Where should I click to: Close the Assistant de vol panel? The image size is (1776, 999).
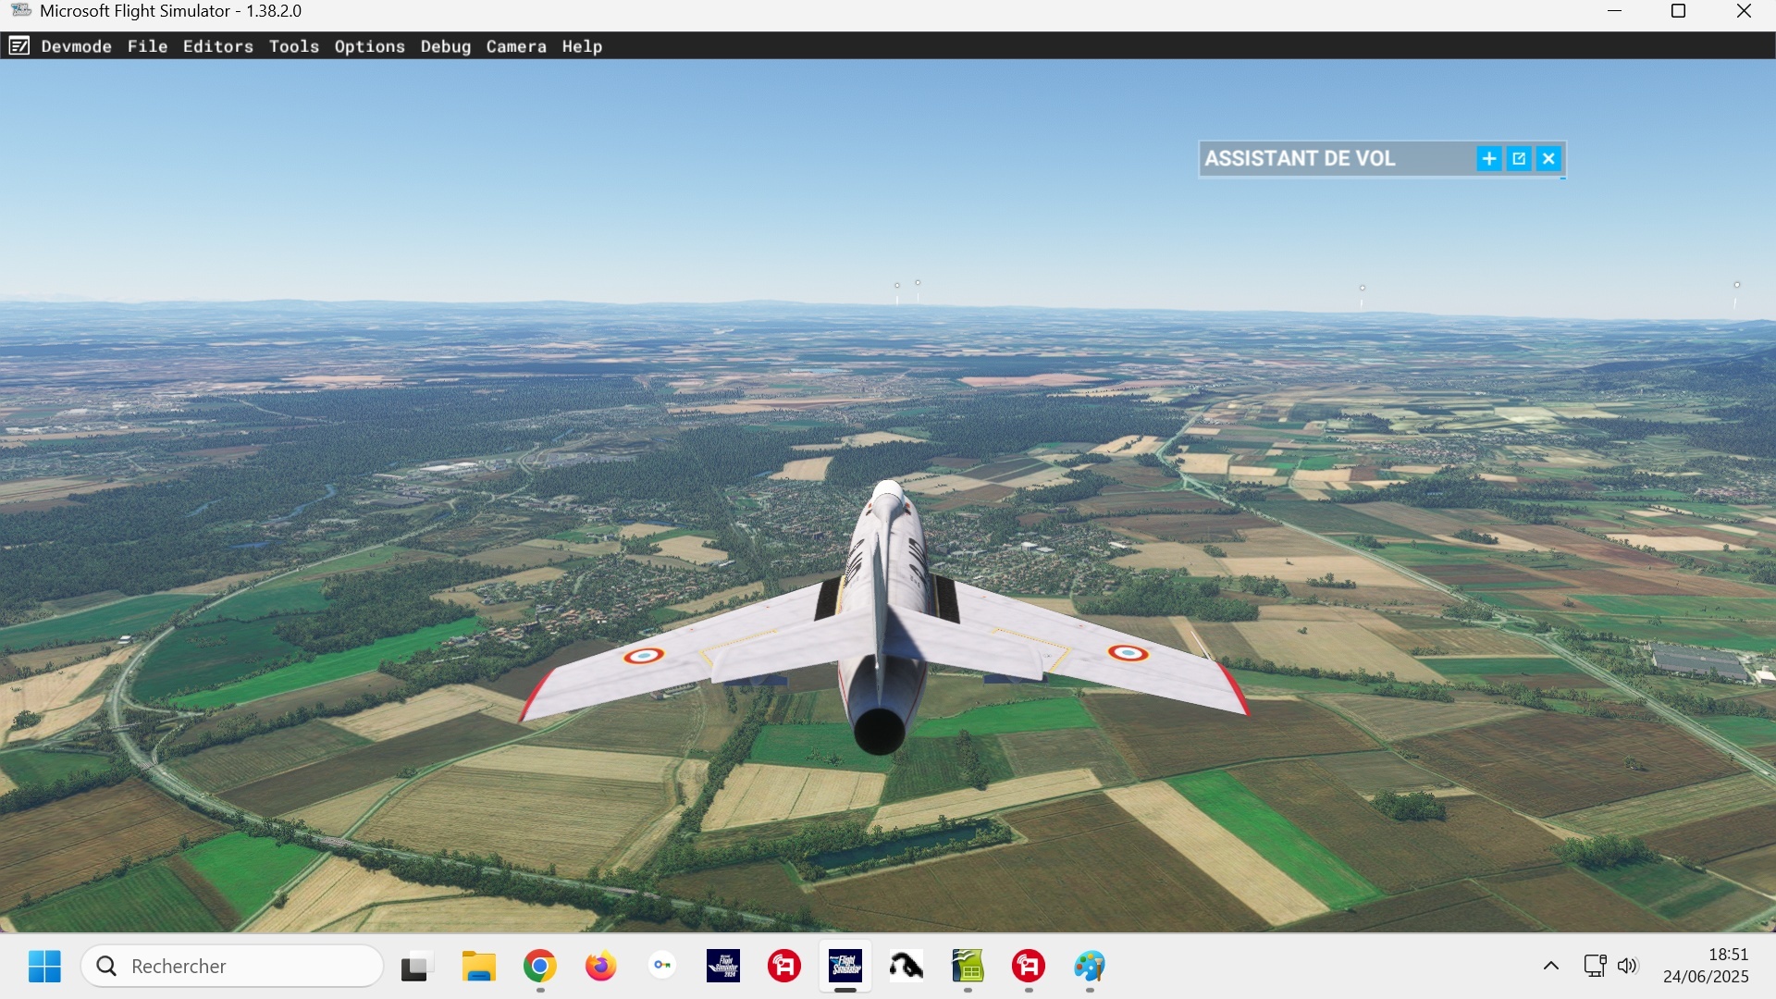point(1548,159)
